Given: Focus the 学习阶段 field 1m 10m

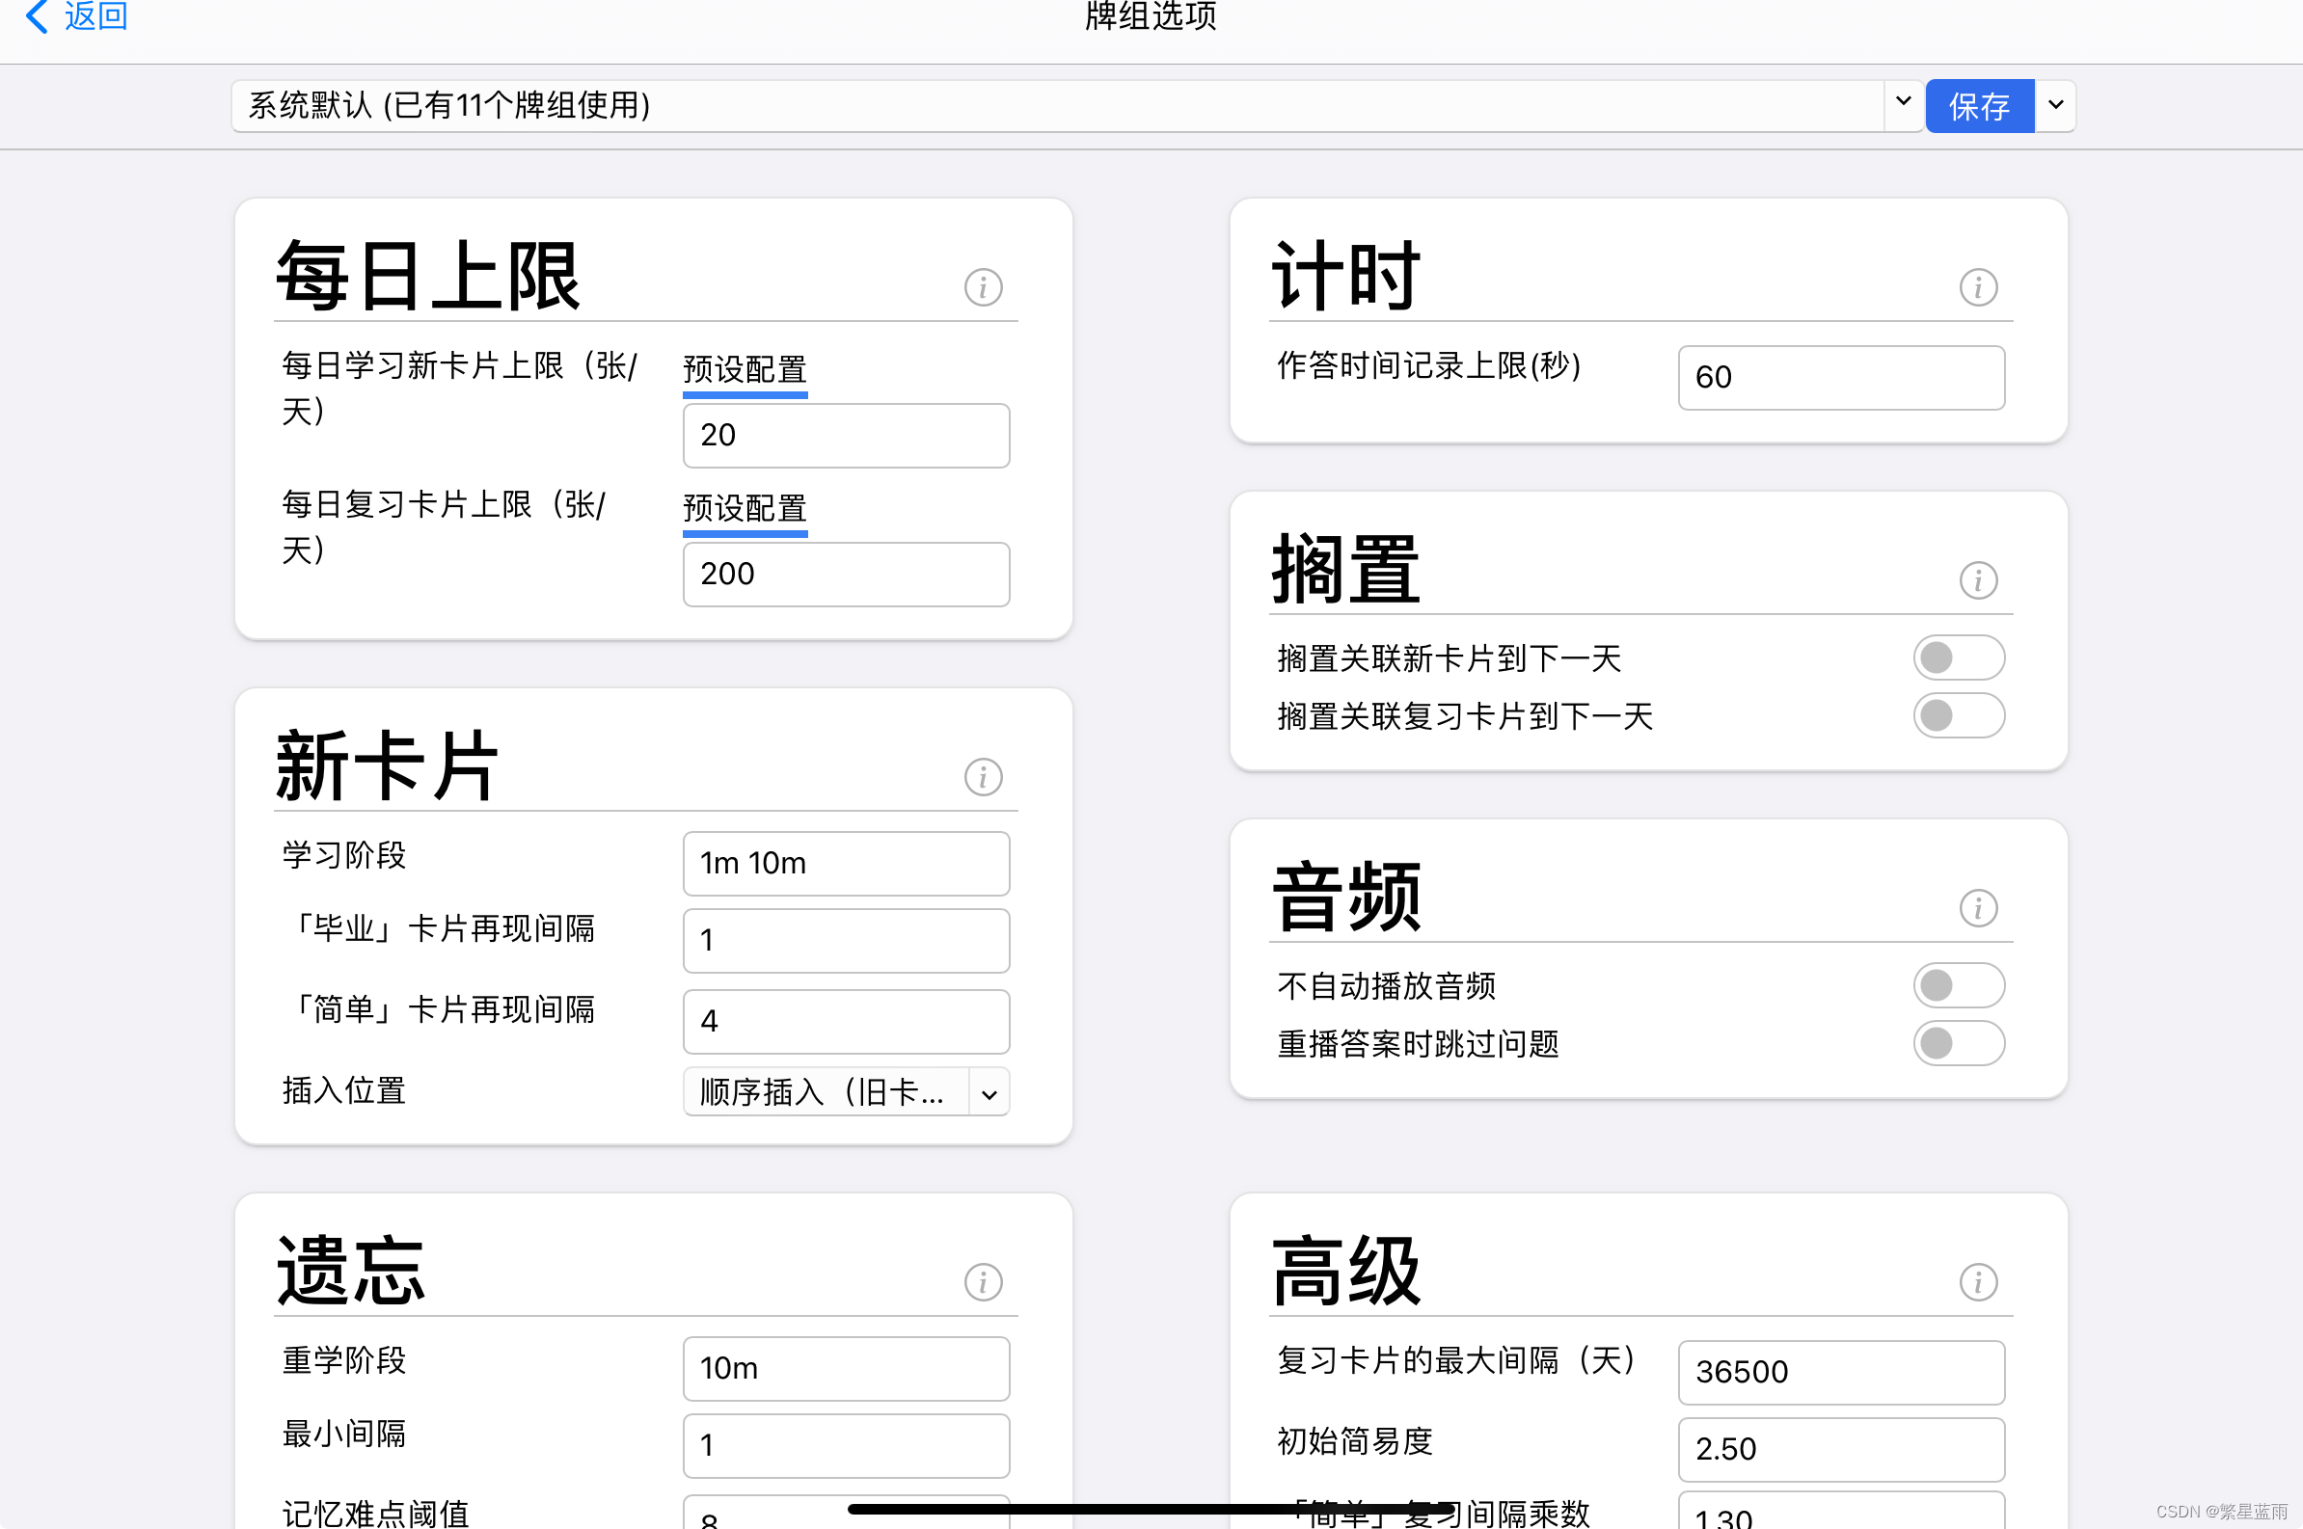Looking at the screenshot, I should (x=846, y=862).
